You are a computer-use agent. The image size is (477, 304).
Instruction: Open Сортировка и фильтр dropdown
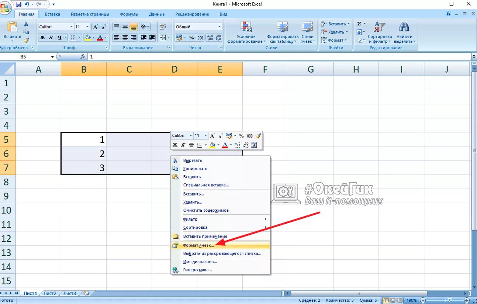tap(380, 32)
